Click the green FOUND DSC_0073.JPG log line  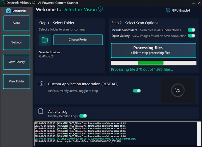coord(86,139)
